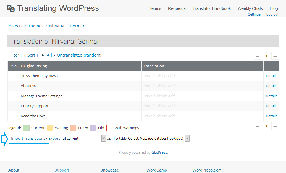Open the footer Showcase link

point(110,170)
